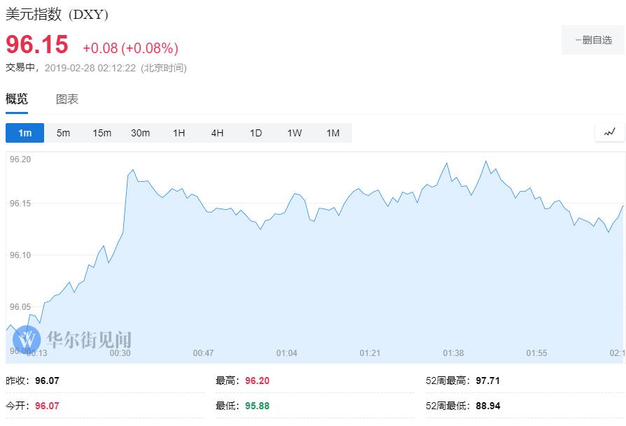Switch to daily 1D view
Screen dimensions: 626x426
click(x=256, y=133)
